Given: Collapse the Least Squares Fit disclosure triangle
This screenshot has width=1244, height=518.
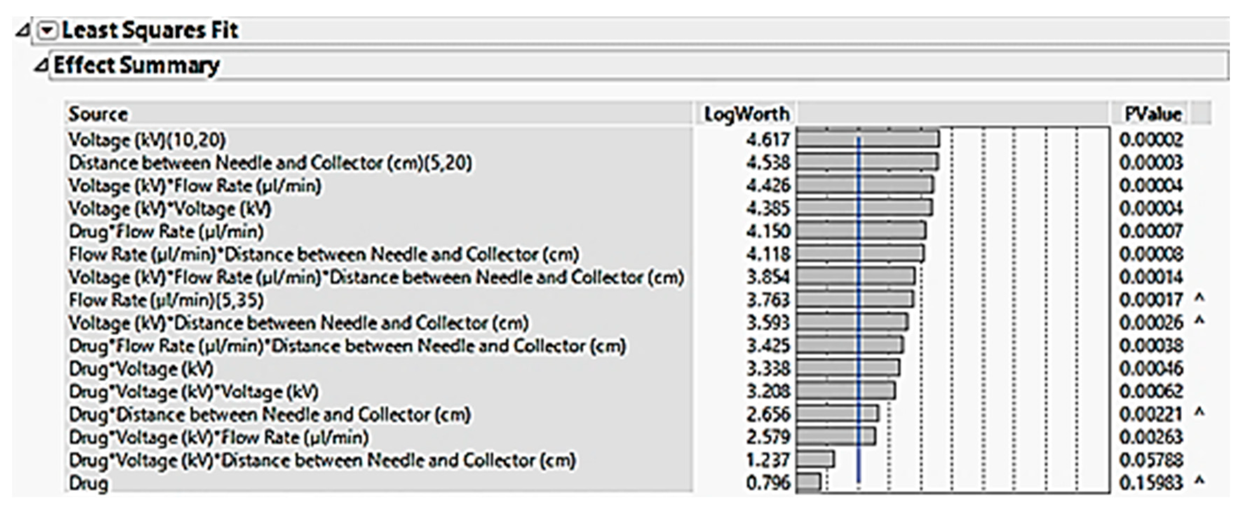Looking at the screenshot, I should 22,32.
